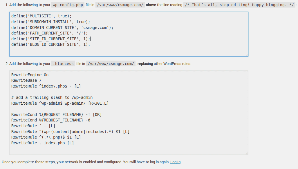Place cursor in DOMAIN_CURRENT_SITE line

click(x=62, y=28)
